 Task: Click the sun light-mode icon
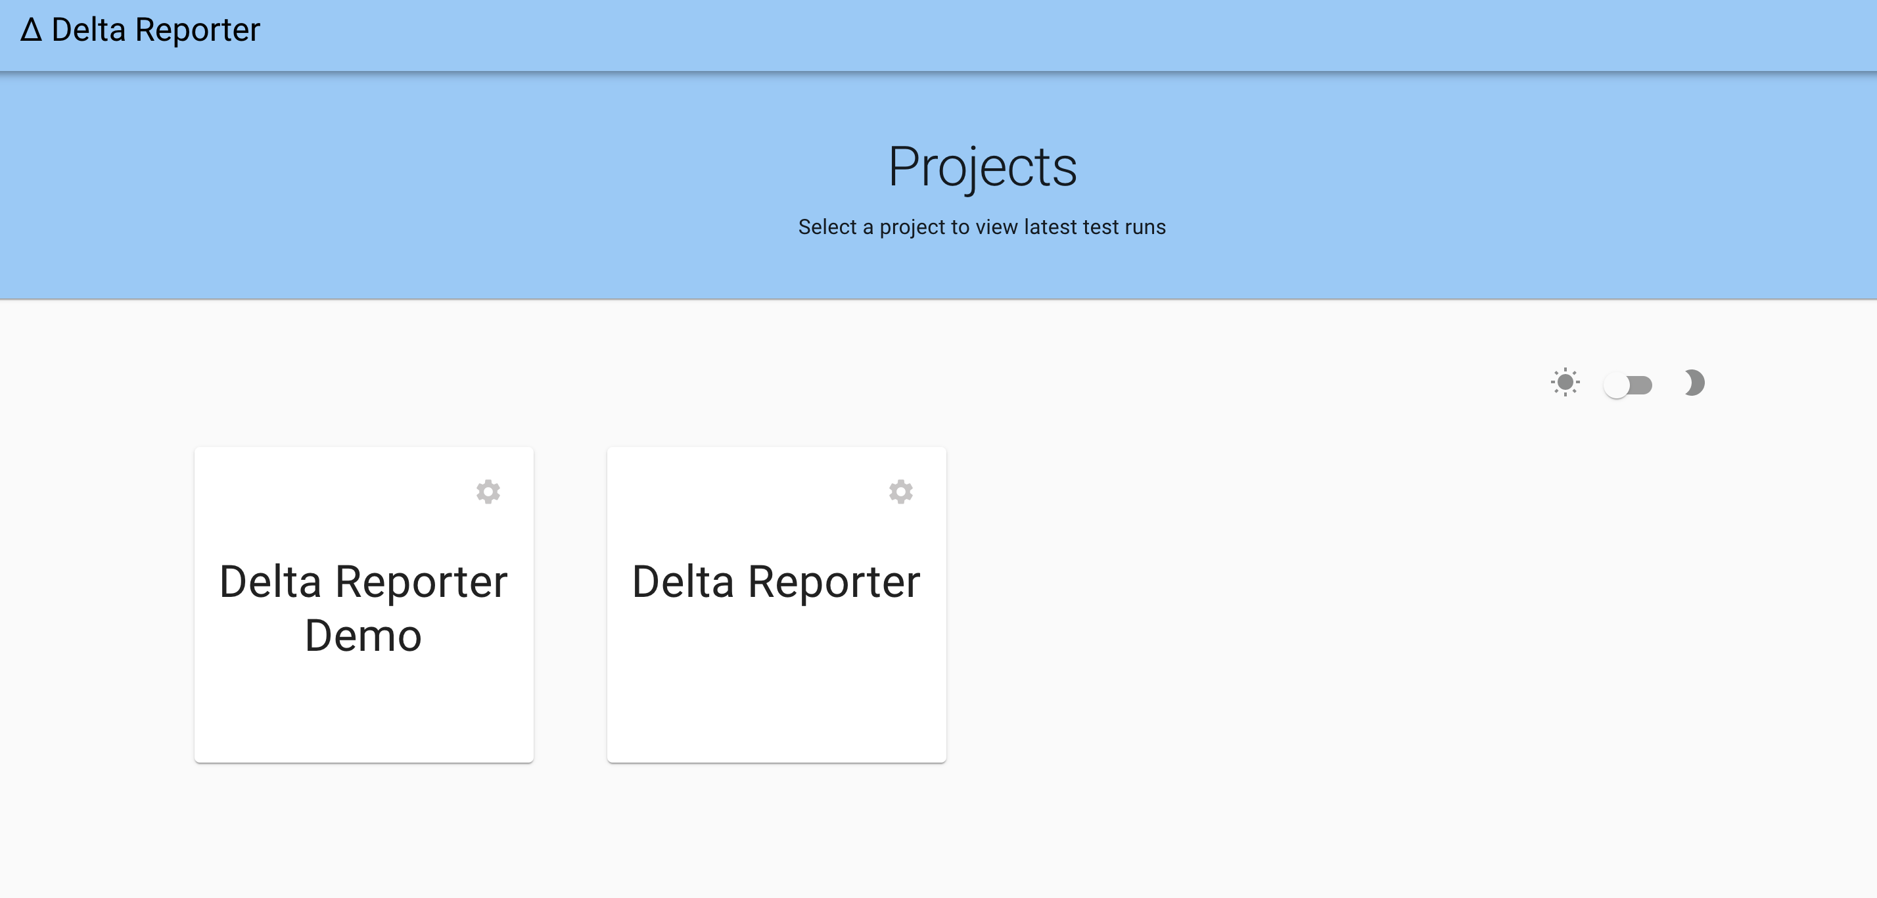coord(1565,383)
